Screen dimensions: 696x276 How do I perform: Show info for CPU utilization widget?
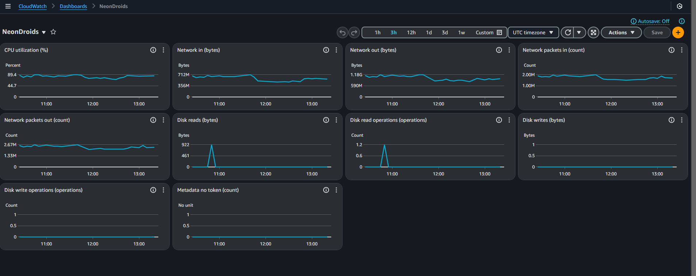[x=153, y=50]
